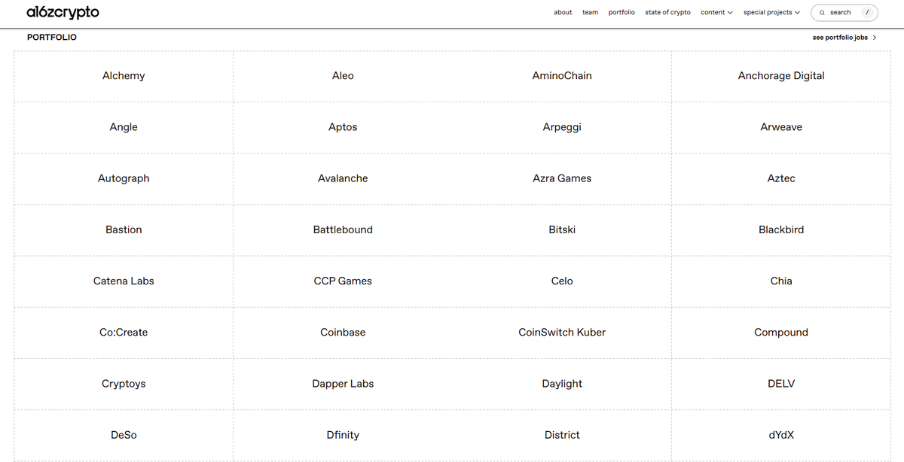The height and width of the screenshot is (462, 904).
Task: Click the slash shortcut badge in search
Action: point(869,13)
